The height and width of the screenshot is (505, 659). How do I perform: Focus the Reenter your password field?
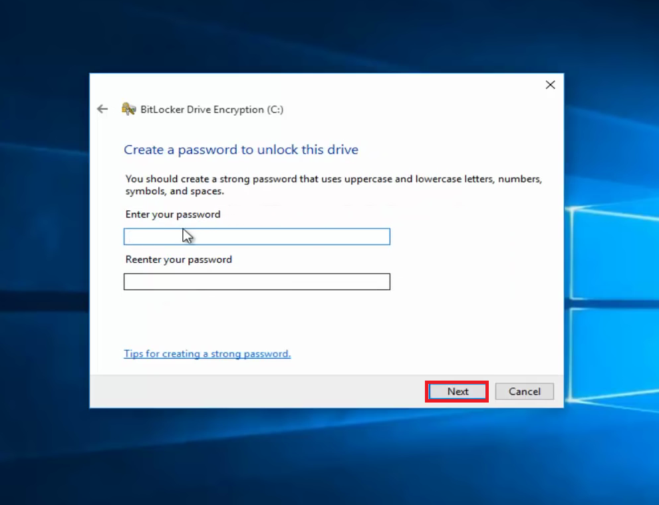(257, 281)
